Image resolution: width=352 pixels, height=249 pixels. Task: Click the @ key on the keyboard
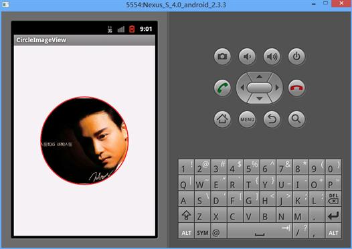(x=219, y=231)
